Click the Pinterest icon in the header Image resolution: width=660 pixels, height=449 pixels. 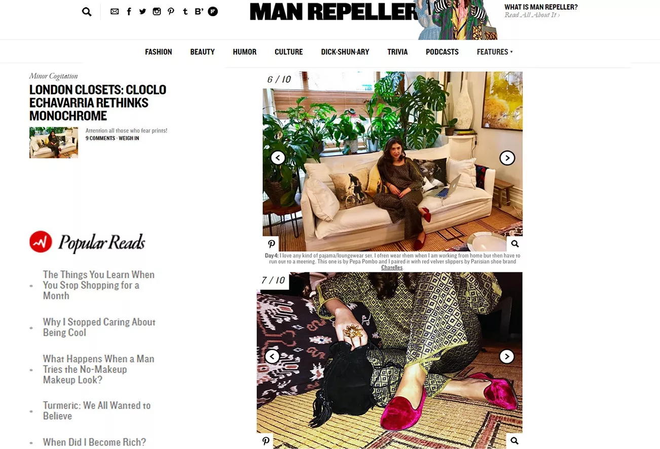[x=171, y=12]
